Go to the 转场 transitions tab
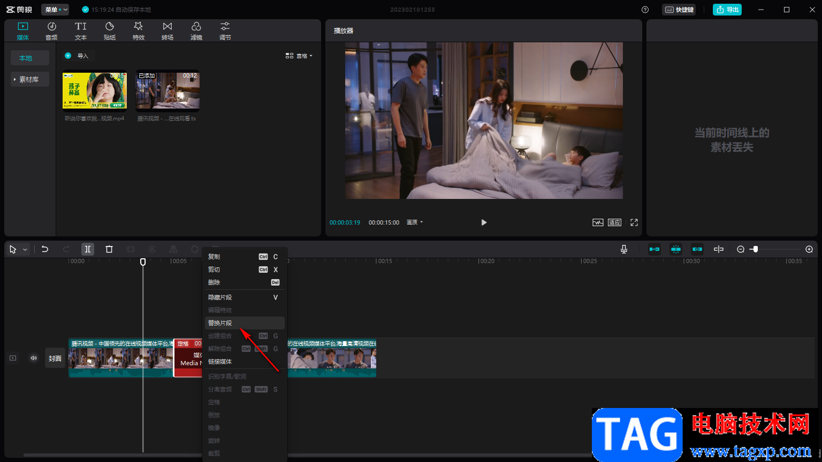Screen dimensions: 822x462 (x=168, y=31)
